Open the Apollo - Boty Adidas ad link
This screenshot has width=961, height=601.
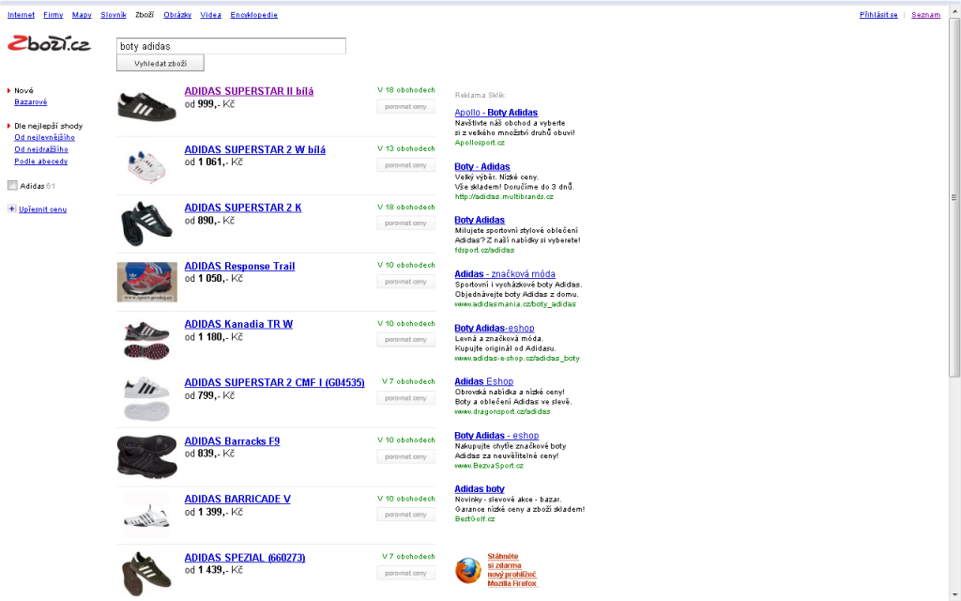point(496,113)
